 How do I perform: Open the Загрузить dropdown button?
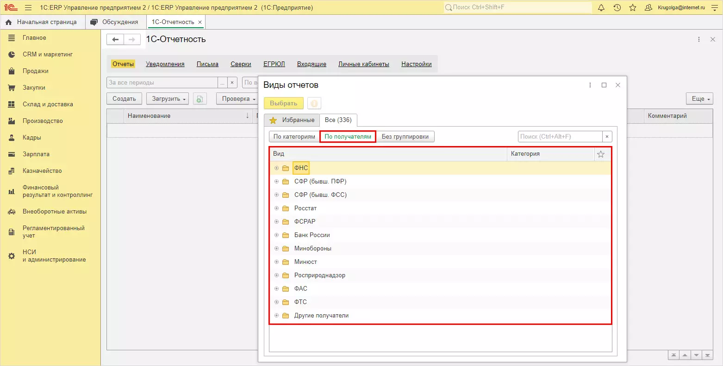169,99
